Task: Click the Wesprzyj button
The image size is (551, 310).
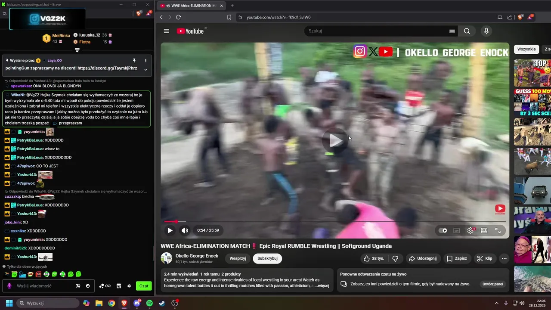Action: click(238, 258)
